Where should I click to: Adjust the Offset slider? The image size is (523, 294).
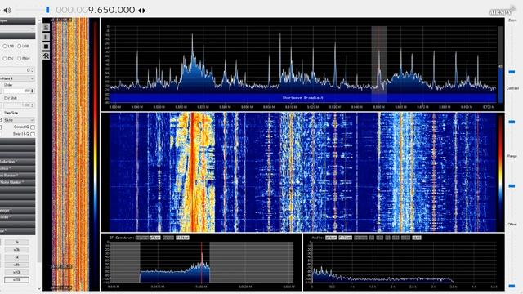click(x=512, y=286)
